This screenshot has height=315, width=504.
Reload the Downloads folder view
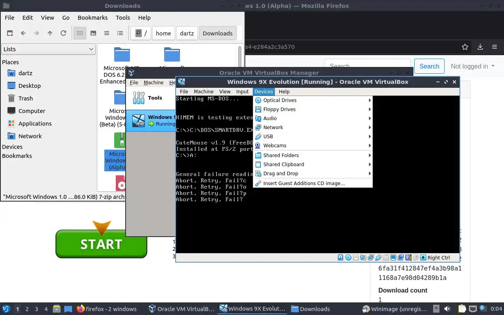click(63, 33)
